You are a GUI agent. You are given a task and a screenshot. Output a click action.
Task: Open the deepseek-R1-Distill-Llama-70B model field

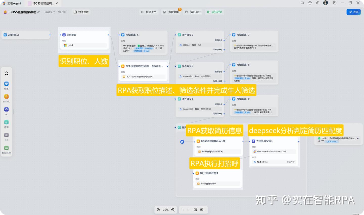(x=274, y=152)
